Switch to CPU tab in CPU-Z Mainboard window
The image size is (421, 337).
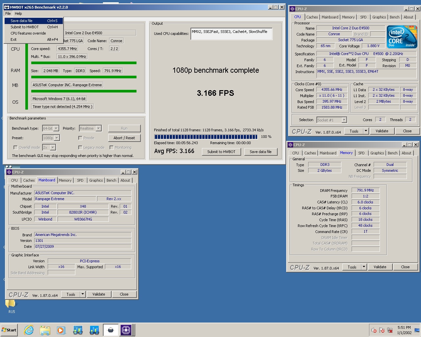coord(14,180)
